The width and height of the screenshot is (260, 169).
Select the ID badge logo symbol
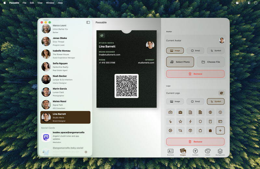click(x=210, y=122)
